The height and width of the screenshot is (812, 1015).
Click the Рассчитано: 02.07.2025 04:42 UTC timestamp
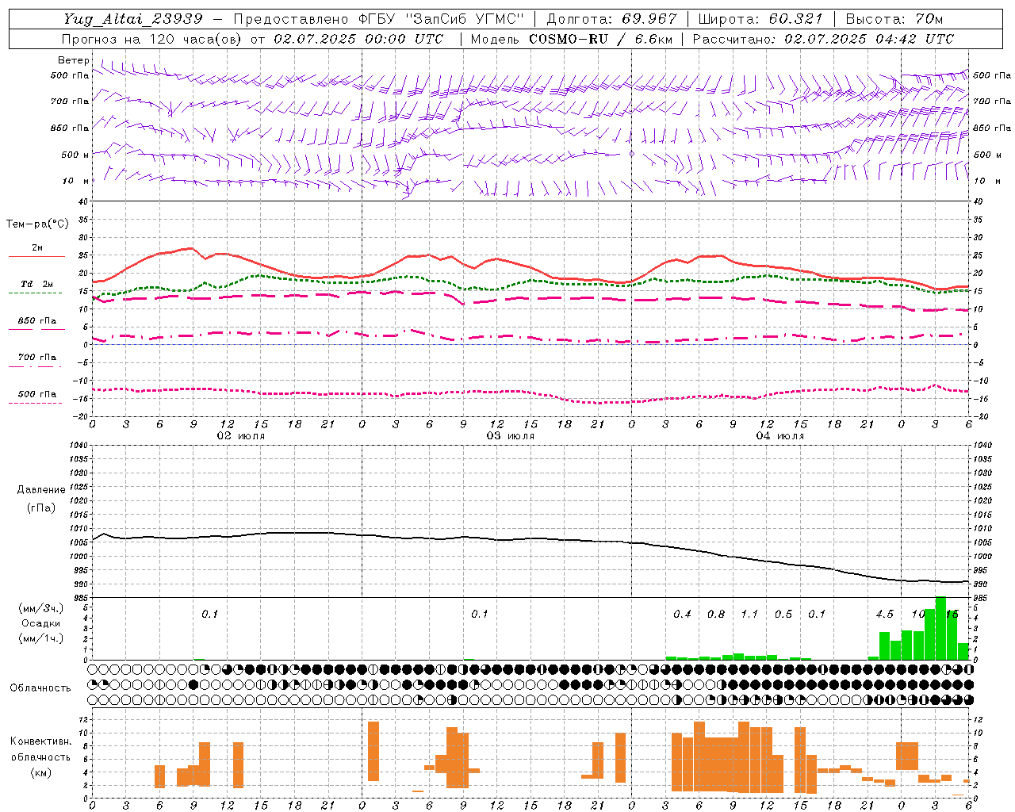click(823, 39)
